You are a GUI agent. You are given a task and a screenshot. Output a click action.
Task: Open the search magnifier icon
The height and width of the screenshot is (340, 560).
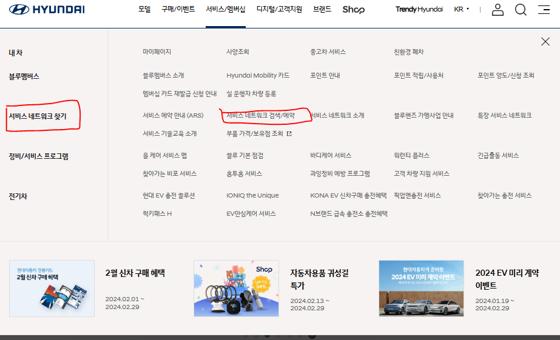pyautogui.click(x=521, y=10)
